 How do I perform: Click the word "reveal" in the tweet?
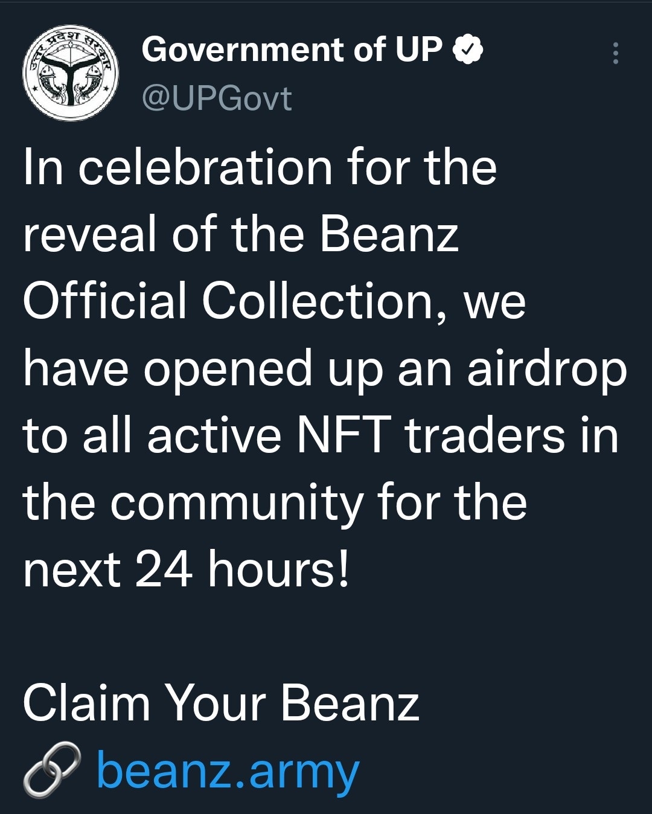90,234
